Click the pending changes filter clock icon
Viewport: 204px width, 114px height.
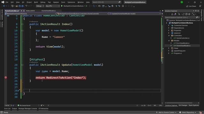[x=179, y=14]
